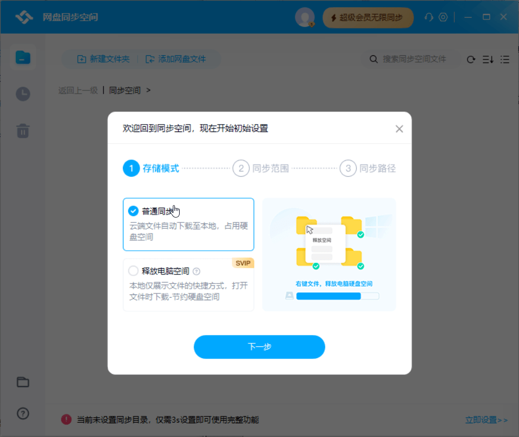Click the help question mark icon

[x=23, y=413]
